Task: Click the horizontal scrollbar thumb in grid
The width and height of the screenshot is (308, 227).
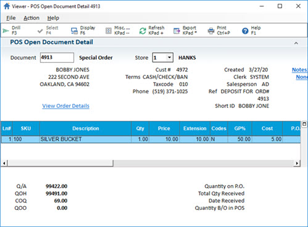Action: coord(60,163)
